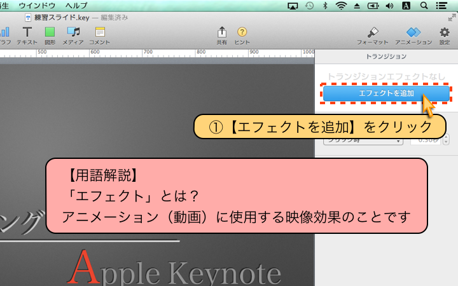Viewport: 458px width, 286px height.
Task: Click the transition delay stepper arrows
Action: 446,140
